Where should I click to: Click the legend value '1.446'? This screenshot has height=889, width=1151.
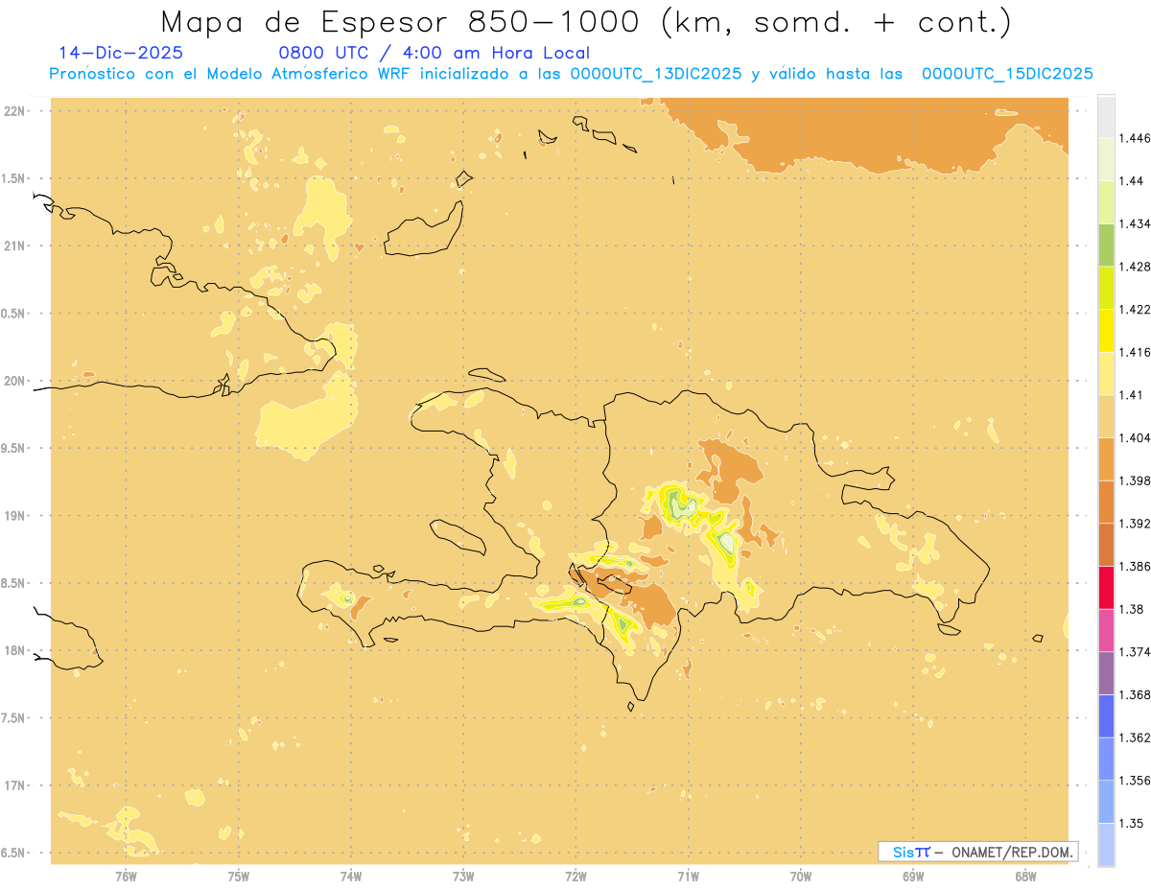(1134, 138)
